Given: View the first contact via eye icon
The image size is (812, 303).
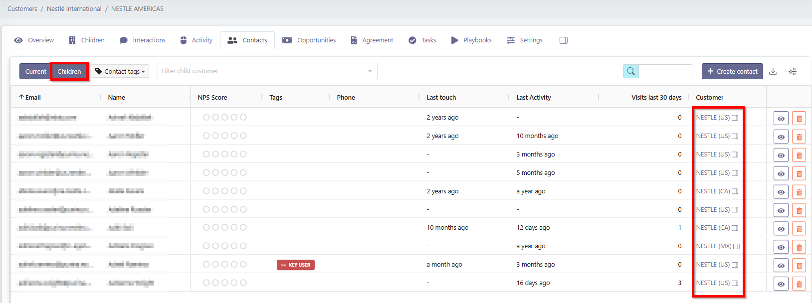Looking at the screenshot, I should pos(781,118).
